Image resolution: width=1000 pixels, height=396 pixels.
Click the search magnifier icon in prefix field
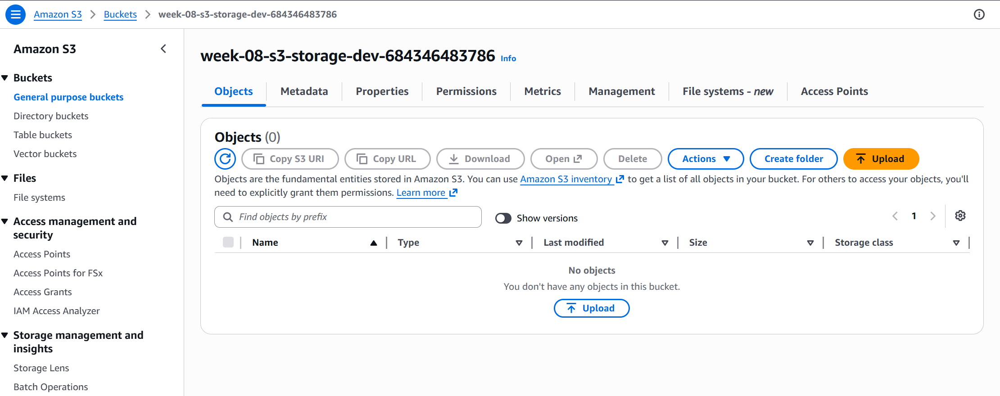[x=228, y=217]
